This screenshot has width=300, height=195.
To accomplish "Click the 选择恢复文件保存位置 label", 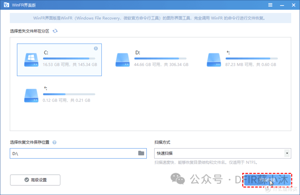I will pos(30,142).
